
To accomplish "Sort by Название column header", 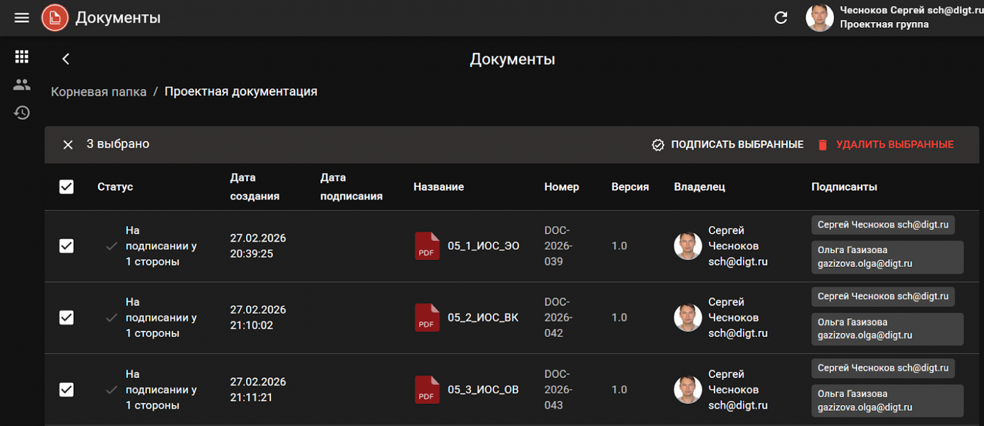I will [438, 187].
